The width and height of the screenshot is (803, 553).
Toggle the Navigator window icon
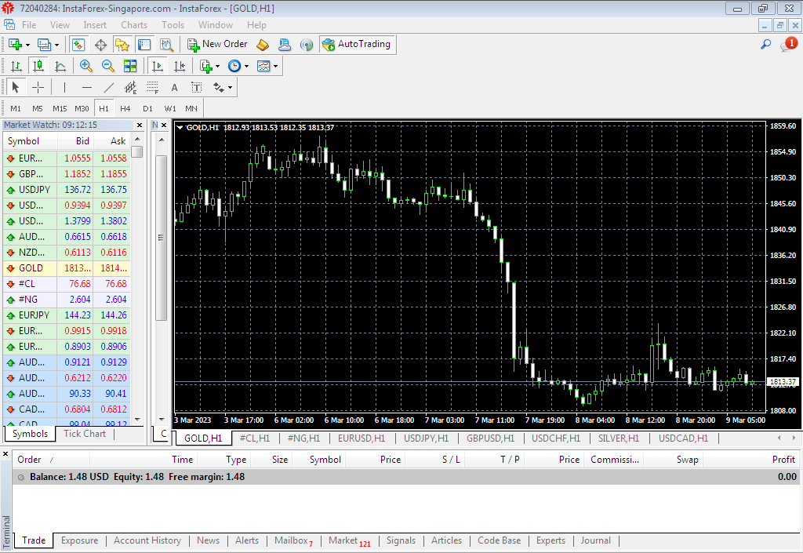click(x=122, y=45)
